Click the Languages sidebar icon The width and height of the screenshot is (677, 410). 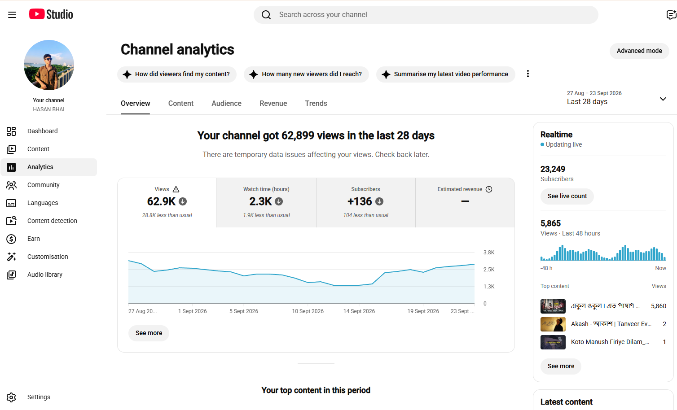[x=11, y=203]
